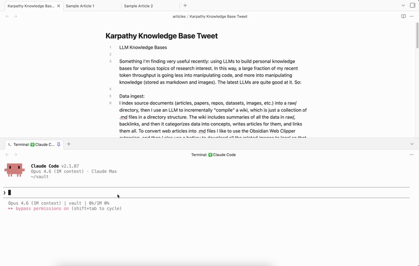This screenshot has width=419, height=266.
Task: Navigate back in the note pane
Action: (x=8, y=16)
